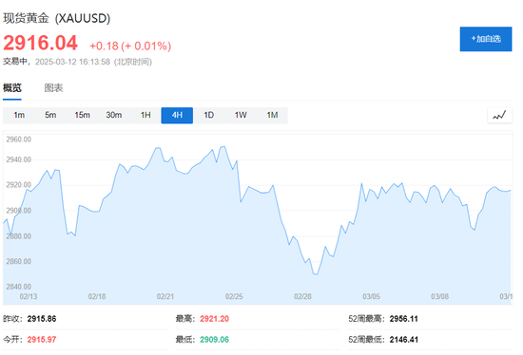Click the 2940.00 y-axis label
The image size is (523, 355).
[x=19, y=159]
